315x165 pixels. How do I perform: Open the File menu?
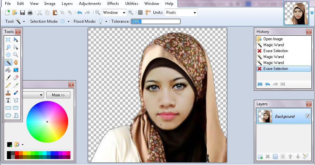click(x=8, y=4)
